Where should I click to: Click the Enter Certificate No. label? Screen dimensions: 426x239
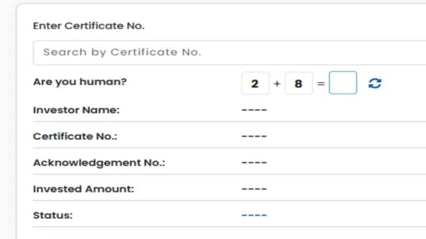(89, 26)
